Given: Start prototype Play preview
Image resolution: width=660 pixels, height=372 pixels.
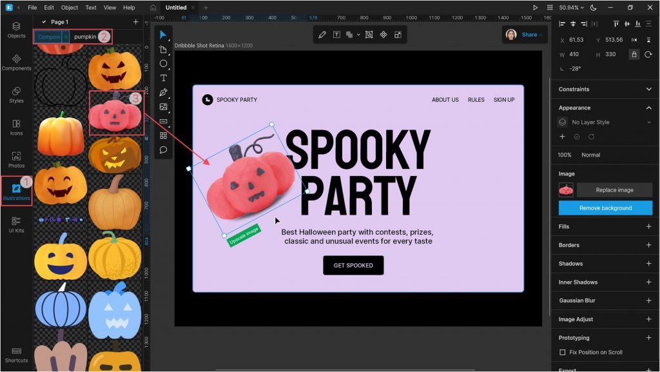Looking at the screenshot, I should coord(535,8).
